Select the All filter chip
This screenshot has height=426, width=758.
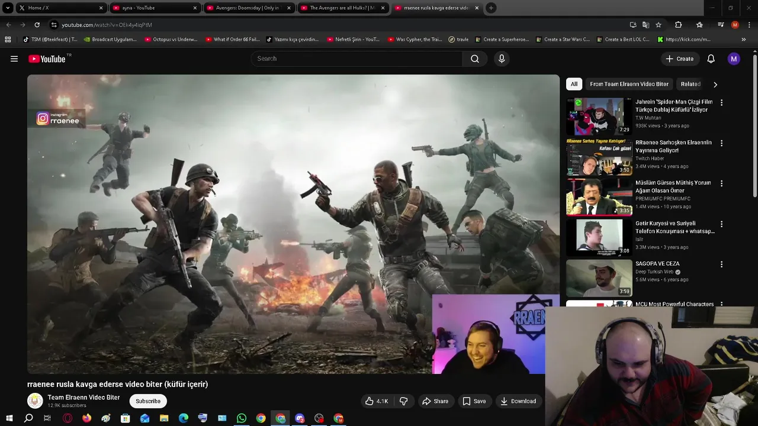574,84
